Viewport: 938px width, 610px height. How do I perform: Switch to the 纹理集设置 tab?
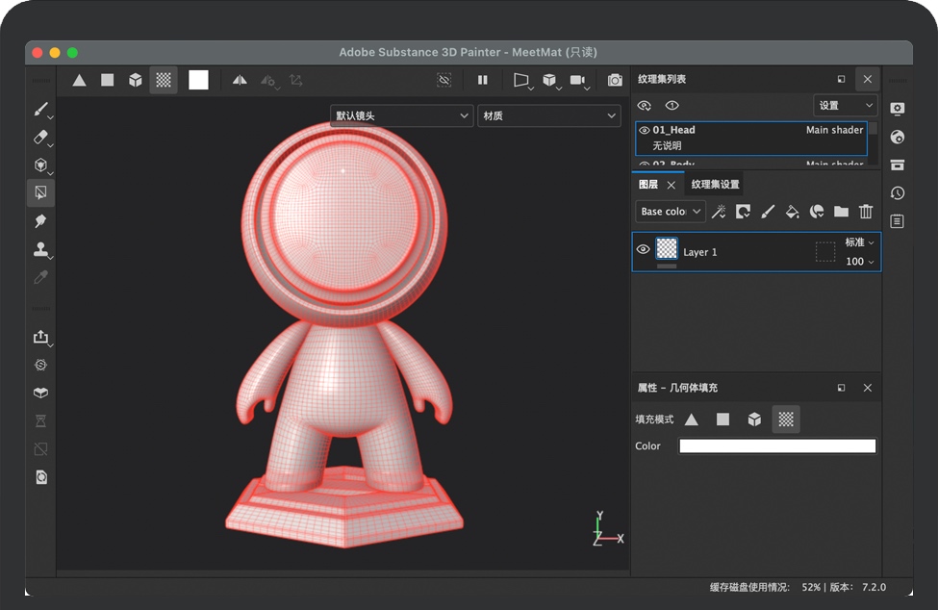click(x=715, y=185)
